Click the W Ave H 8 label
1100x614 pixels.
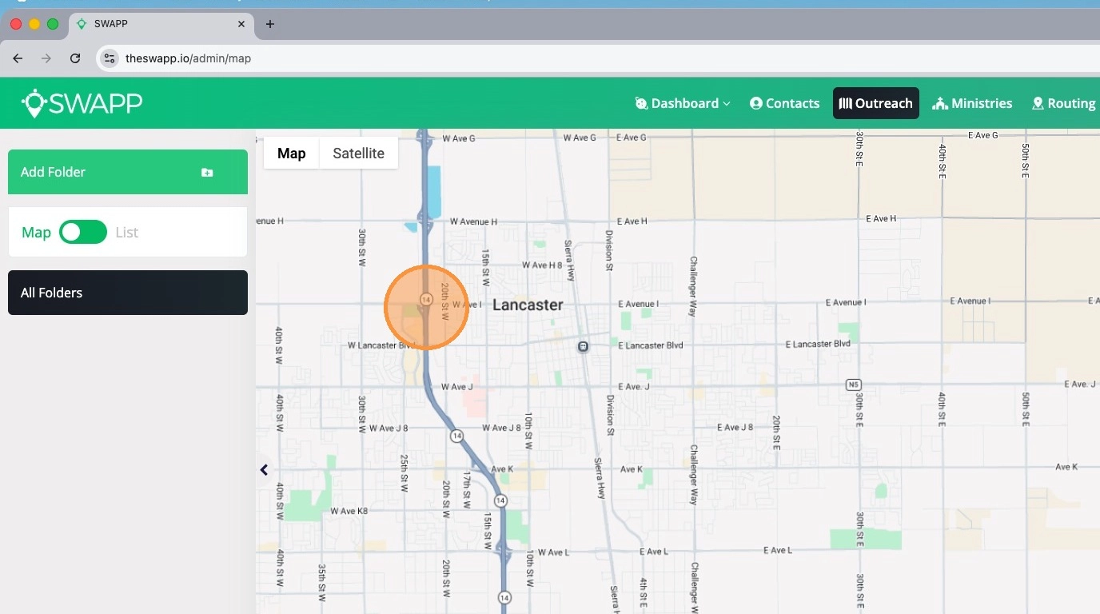[543, 265]
